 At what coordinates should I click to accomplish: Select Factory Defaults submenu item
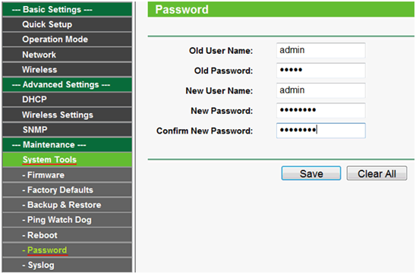[67, 190]
